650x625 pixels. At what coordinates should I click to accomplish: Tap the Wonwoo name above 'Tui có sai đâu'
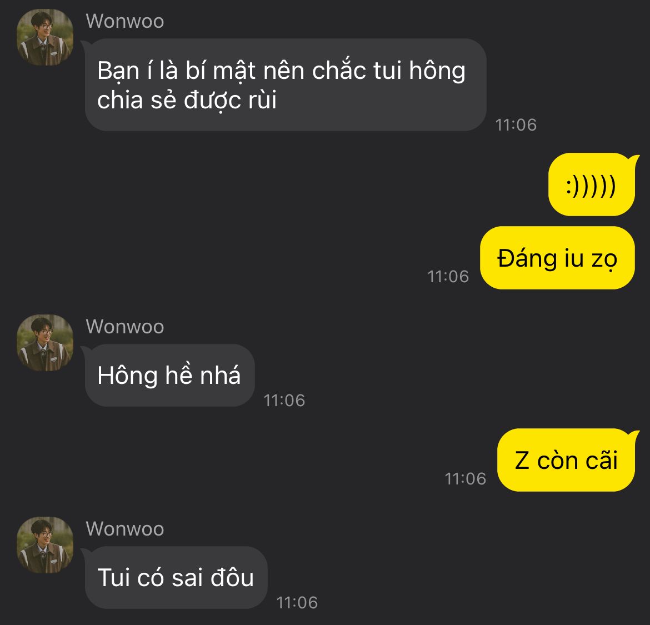tap(125, 529)
